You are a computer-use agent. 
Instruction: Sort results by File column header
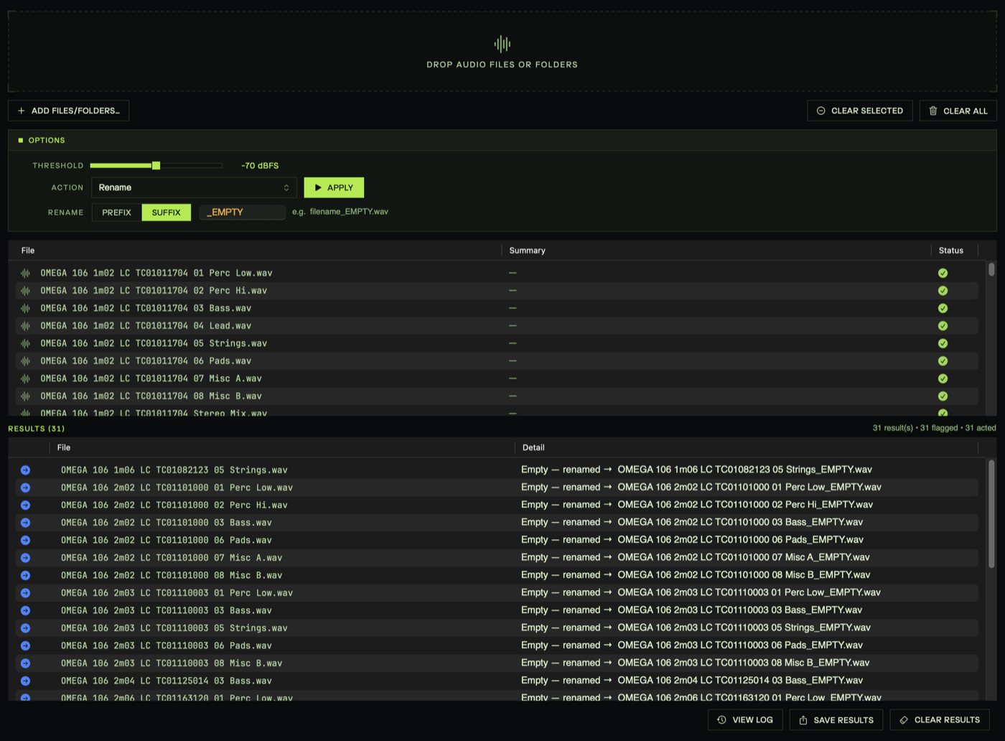(64, 447)
